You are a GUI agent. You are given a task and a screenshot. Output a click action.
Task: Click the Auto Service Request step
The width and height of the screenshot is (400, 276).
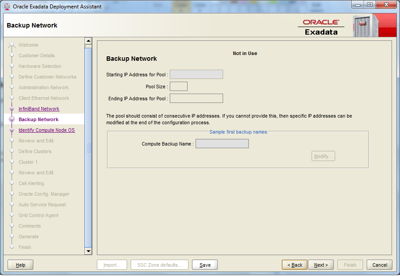click(x=42, y=205)
